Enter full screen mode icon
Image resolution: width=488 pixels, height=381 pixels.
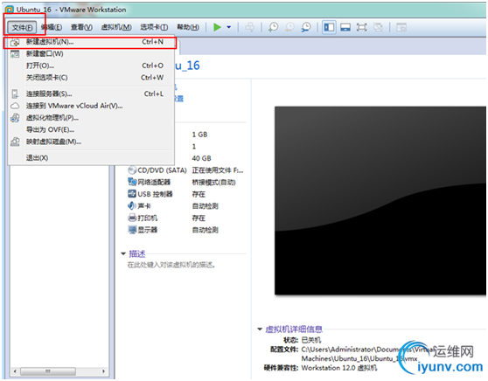pyautogui.click(x=362, y=27)
